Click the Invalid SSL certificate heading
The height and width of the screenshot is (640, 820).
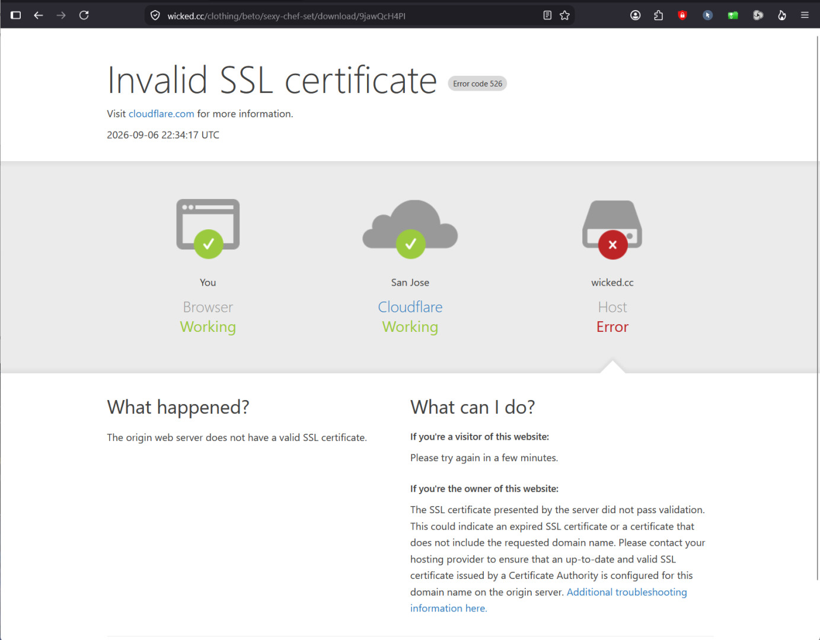[272, 81]
